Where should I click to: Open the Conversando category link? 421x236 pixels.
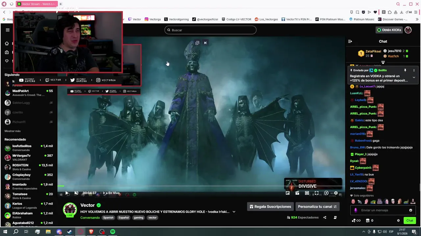90,218
